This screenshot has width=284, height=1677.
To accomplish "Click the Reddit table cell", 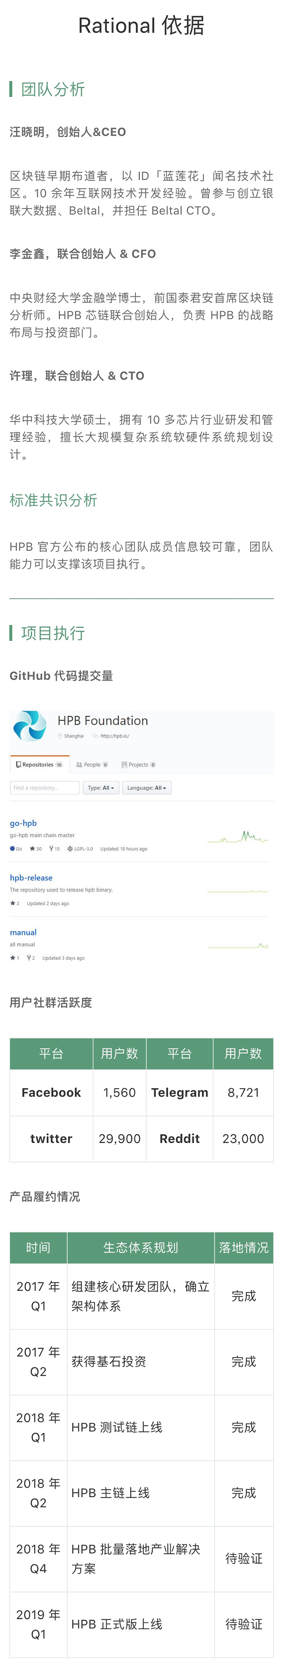I will click(x=179, y=1139).
